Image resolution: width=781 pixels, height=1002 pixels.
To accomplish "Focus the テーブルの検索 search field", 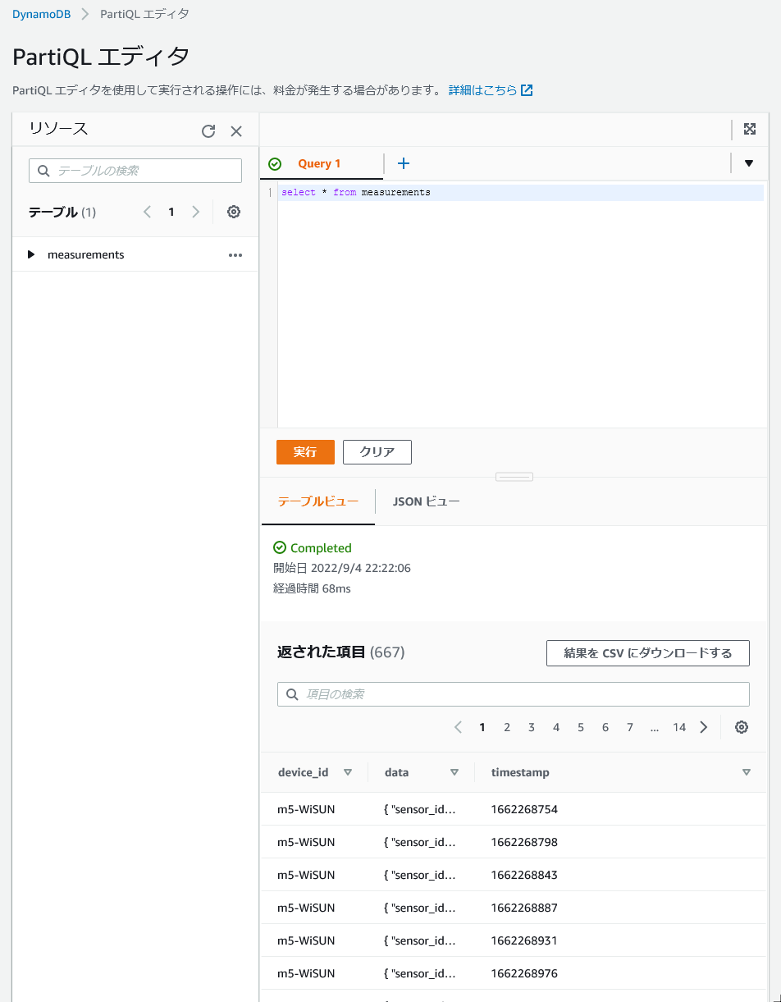I will point(135,171).
